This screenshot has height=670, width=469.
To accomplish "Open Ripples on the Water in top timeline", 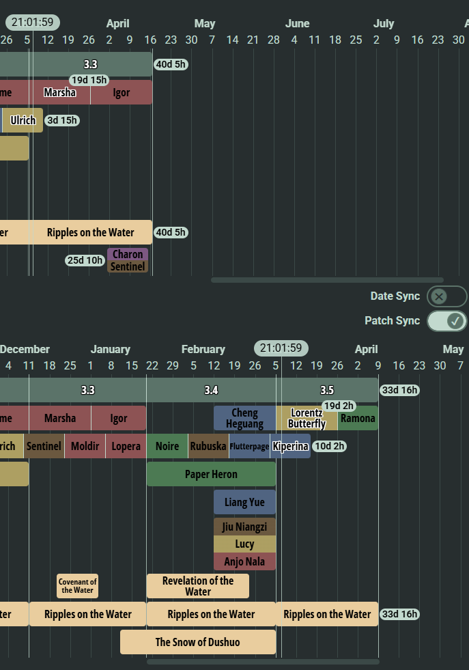I will [91, 232].
